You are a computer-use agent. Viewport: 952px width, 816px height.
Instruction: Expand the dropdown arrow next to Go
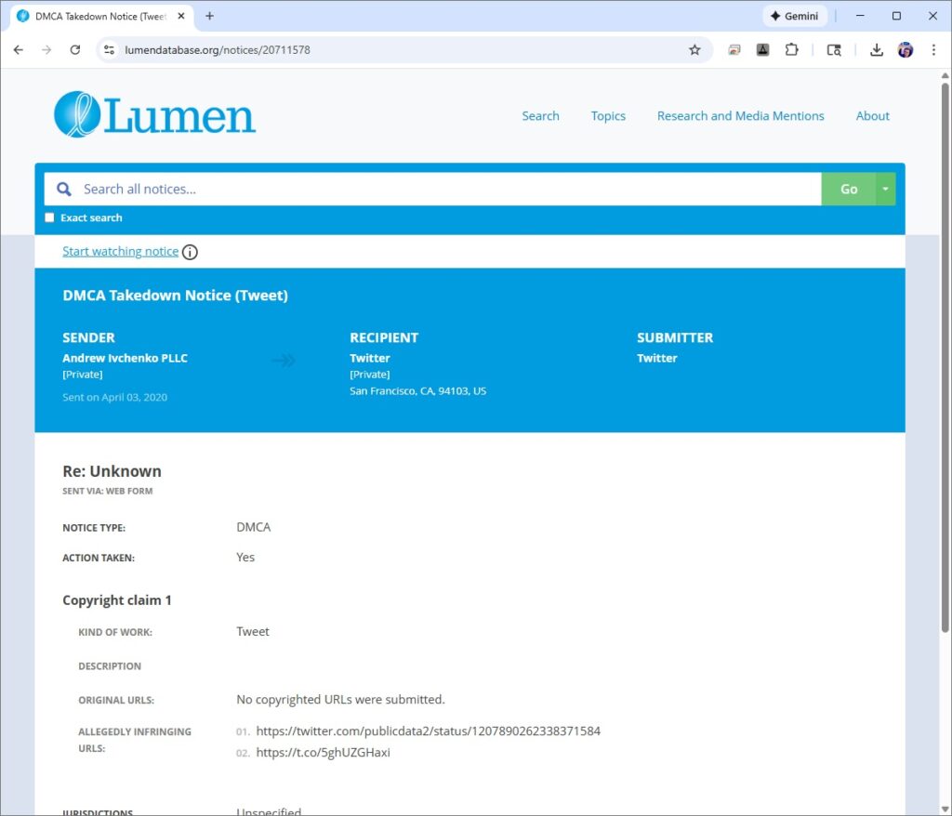(x=885, y=189)
